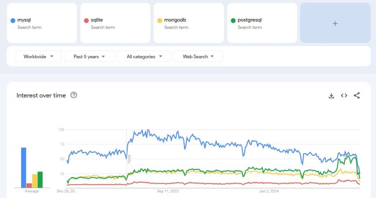Click the yellow mongodb color dot

coord(160,21)
